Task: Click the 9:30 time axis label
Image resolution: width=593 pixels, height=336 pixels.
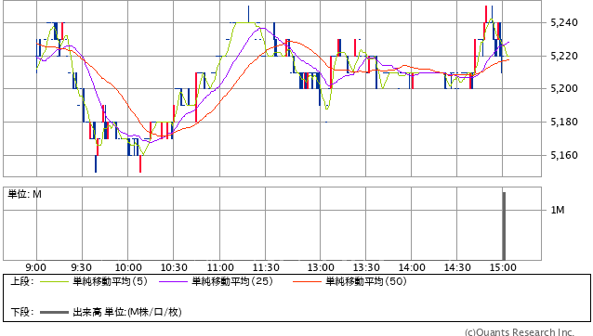Action: click(x=81, y=267)
